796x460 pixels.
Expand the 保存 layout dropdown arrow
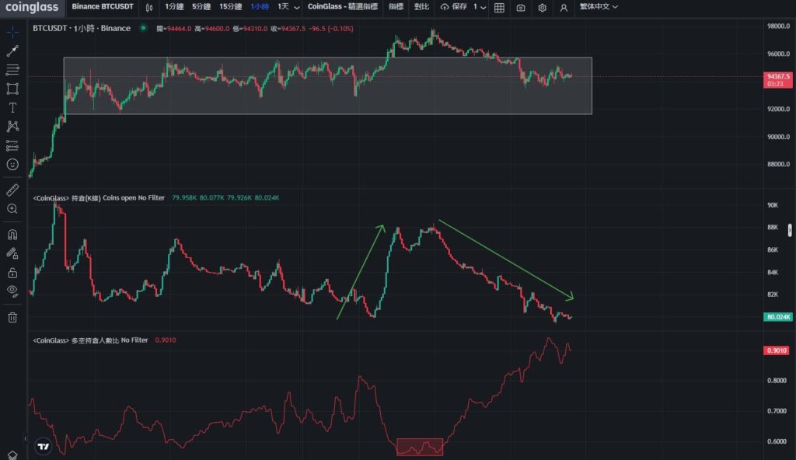[484, 7]
